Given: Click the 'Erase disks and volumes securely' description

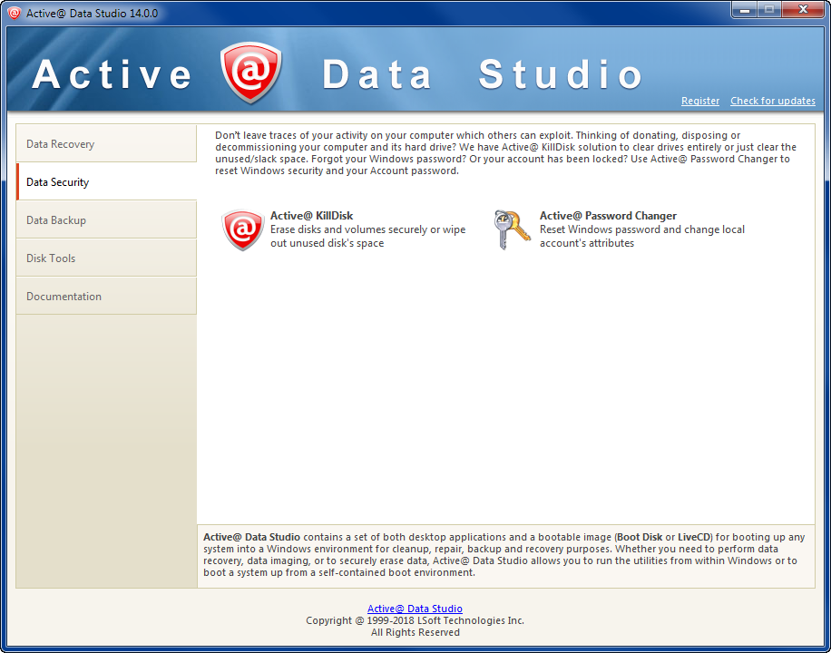Looking at the screenshot, I should click(x=367, y=237).
